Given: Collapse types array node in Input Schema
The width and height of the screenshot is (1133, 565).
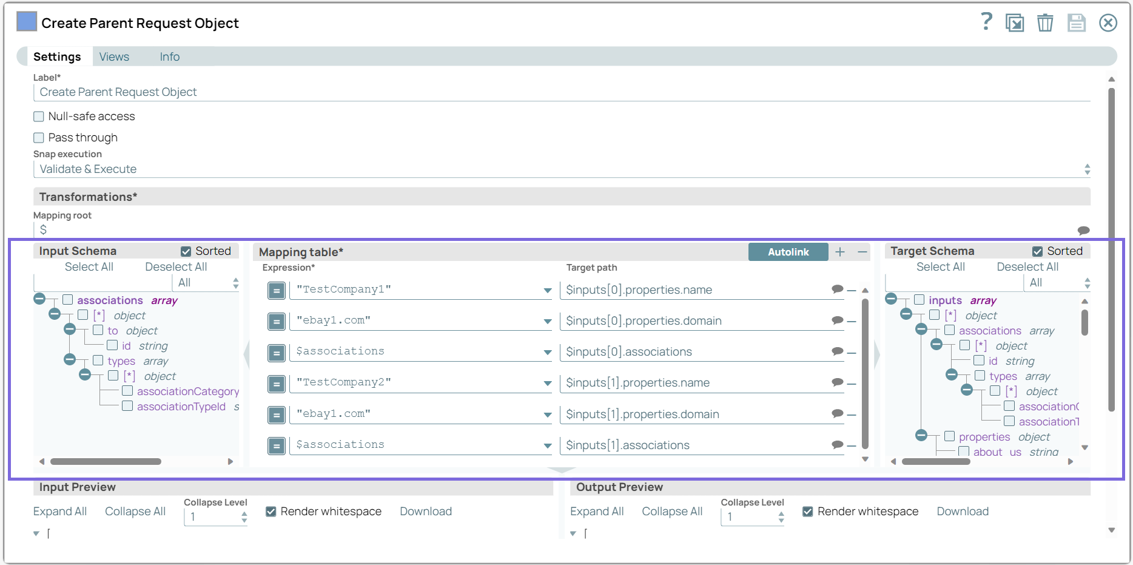Looking at the screenshot, I should coord(70,359).
